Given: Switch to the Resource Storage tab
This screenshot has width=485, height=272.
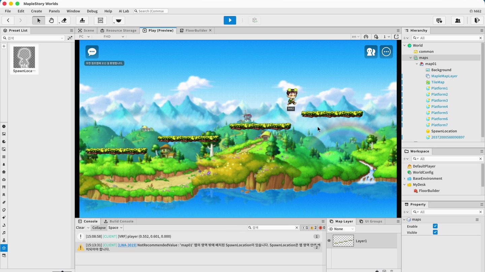Looking at the screenshot, I should 118,30.
